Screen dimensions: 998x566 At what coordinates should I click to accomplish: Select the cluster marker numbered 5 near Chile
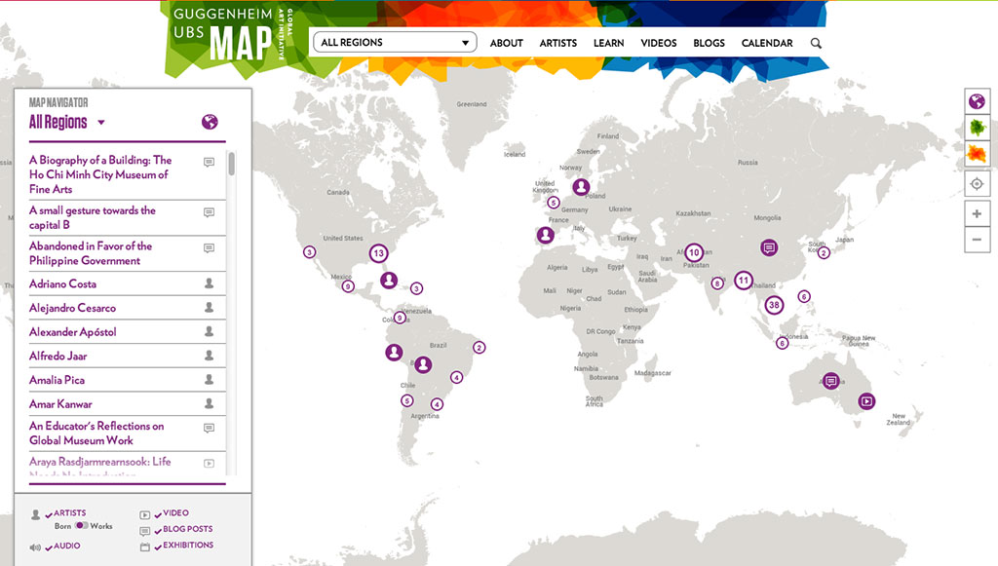406,400
